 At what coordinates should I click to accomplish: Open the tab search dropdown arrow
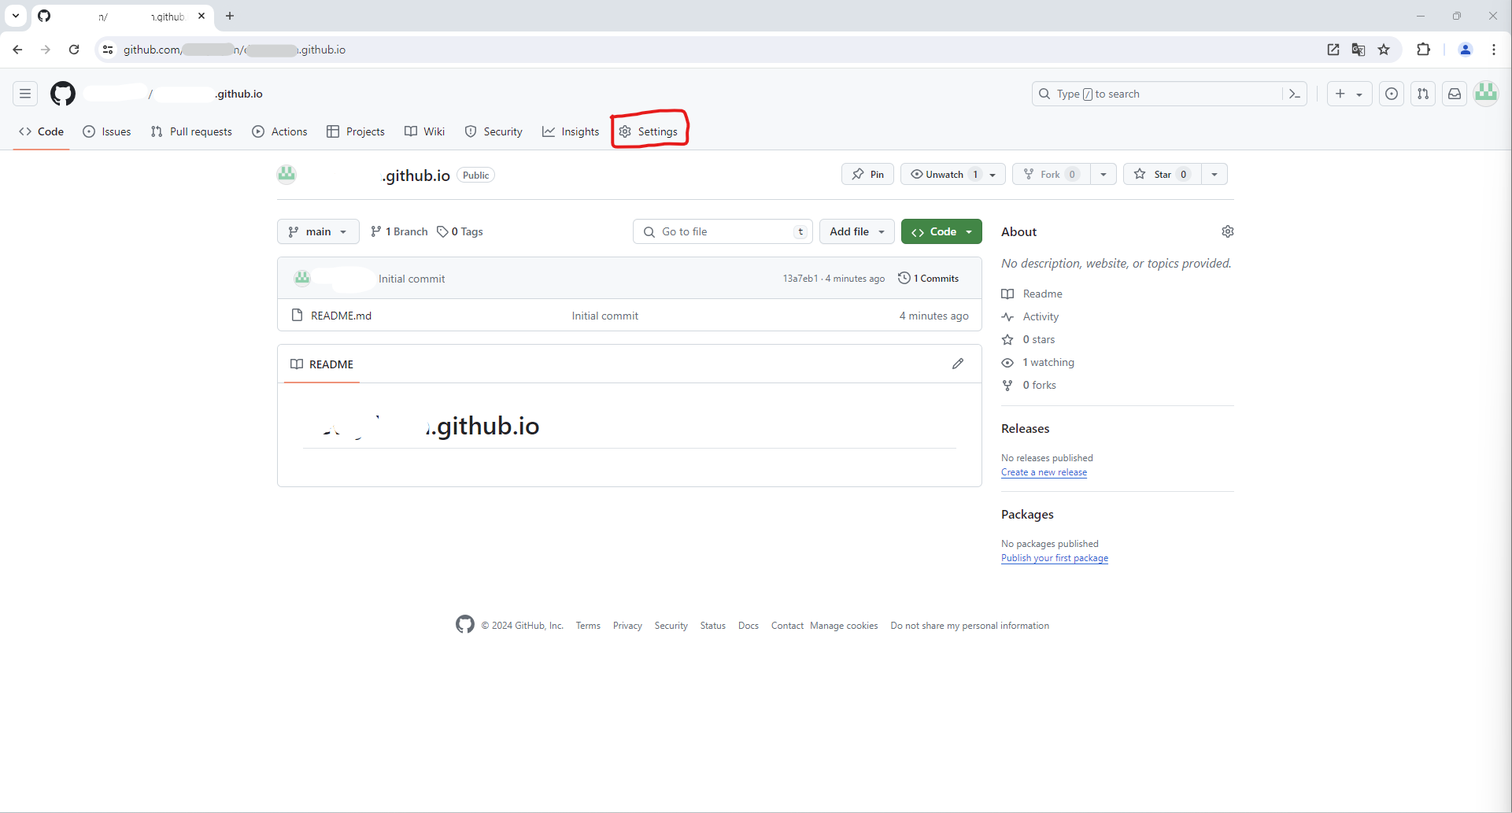pyautogui.click(x=16, y=16)
